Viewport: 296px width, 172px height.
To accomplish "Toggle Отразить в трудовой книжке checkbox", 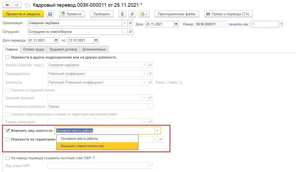I will tap(7, 90).
